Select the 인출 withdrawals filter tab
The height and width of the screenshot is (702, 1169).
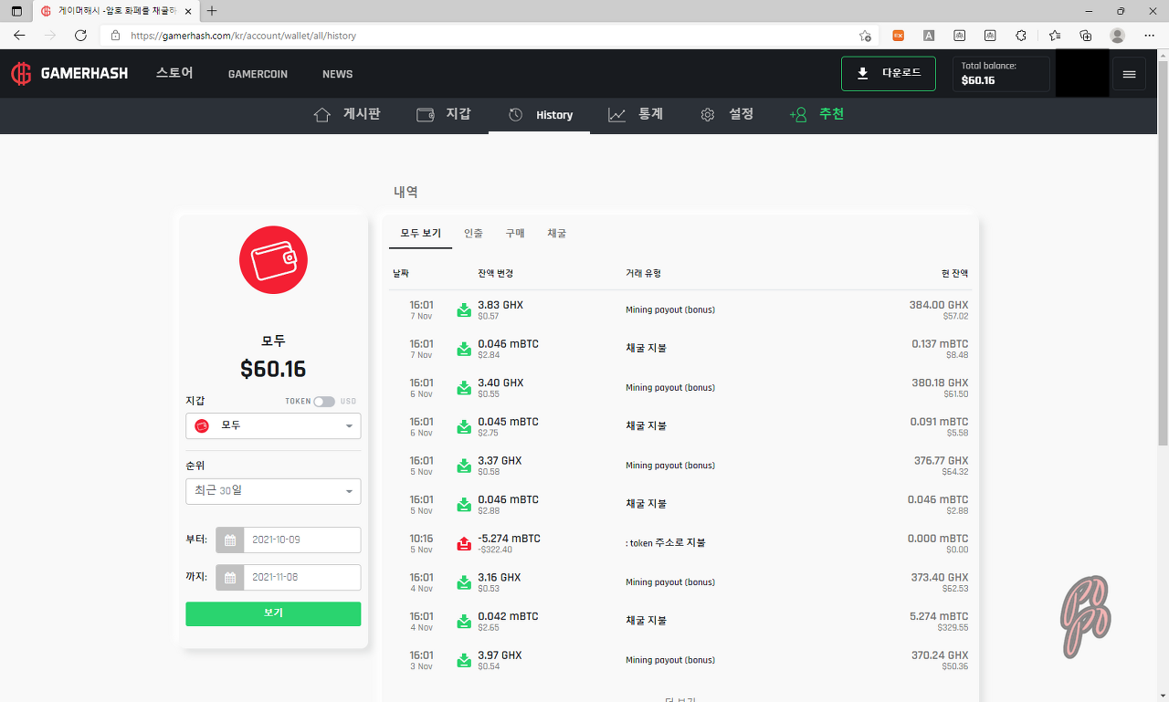473,234
